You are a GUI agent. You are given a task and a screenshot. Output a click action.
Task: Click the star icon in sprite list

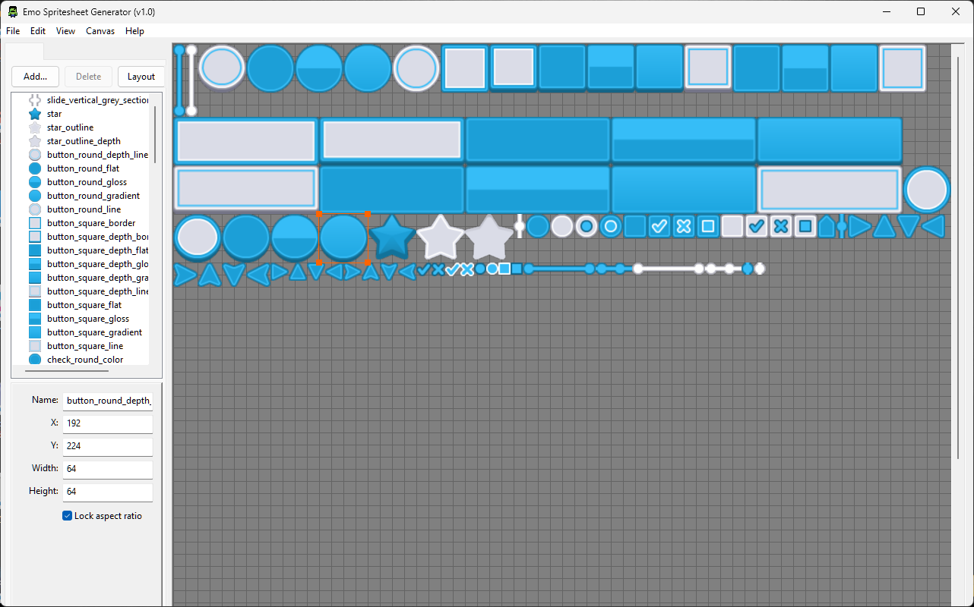tap(34, 114)
